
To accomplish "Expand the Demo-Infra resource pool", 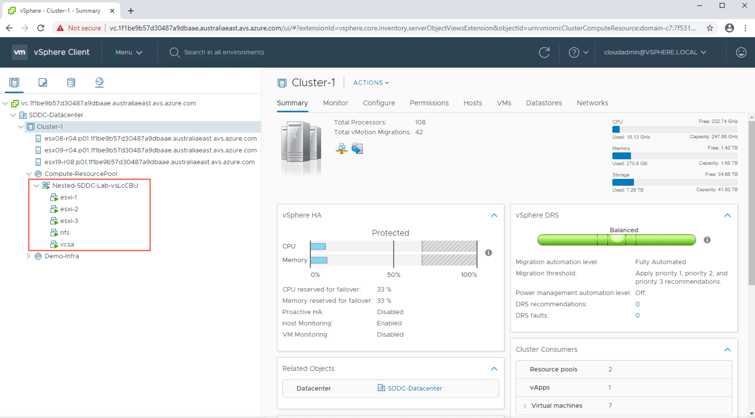I will tap(28, 256).
